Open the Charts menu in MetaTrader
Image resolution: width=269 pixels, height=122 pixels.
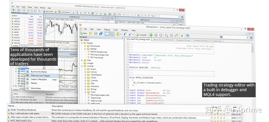tap(30, 7)
